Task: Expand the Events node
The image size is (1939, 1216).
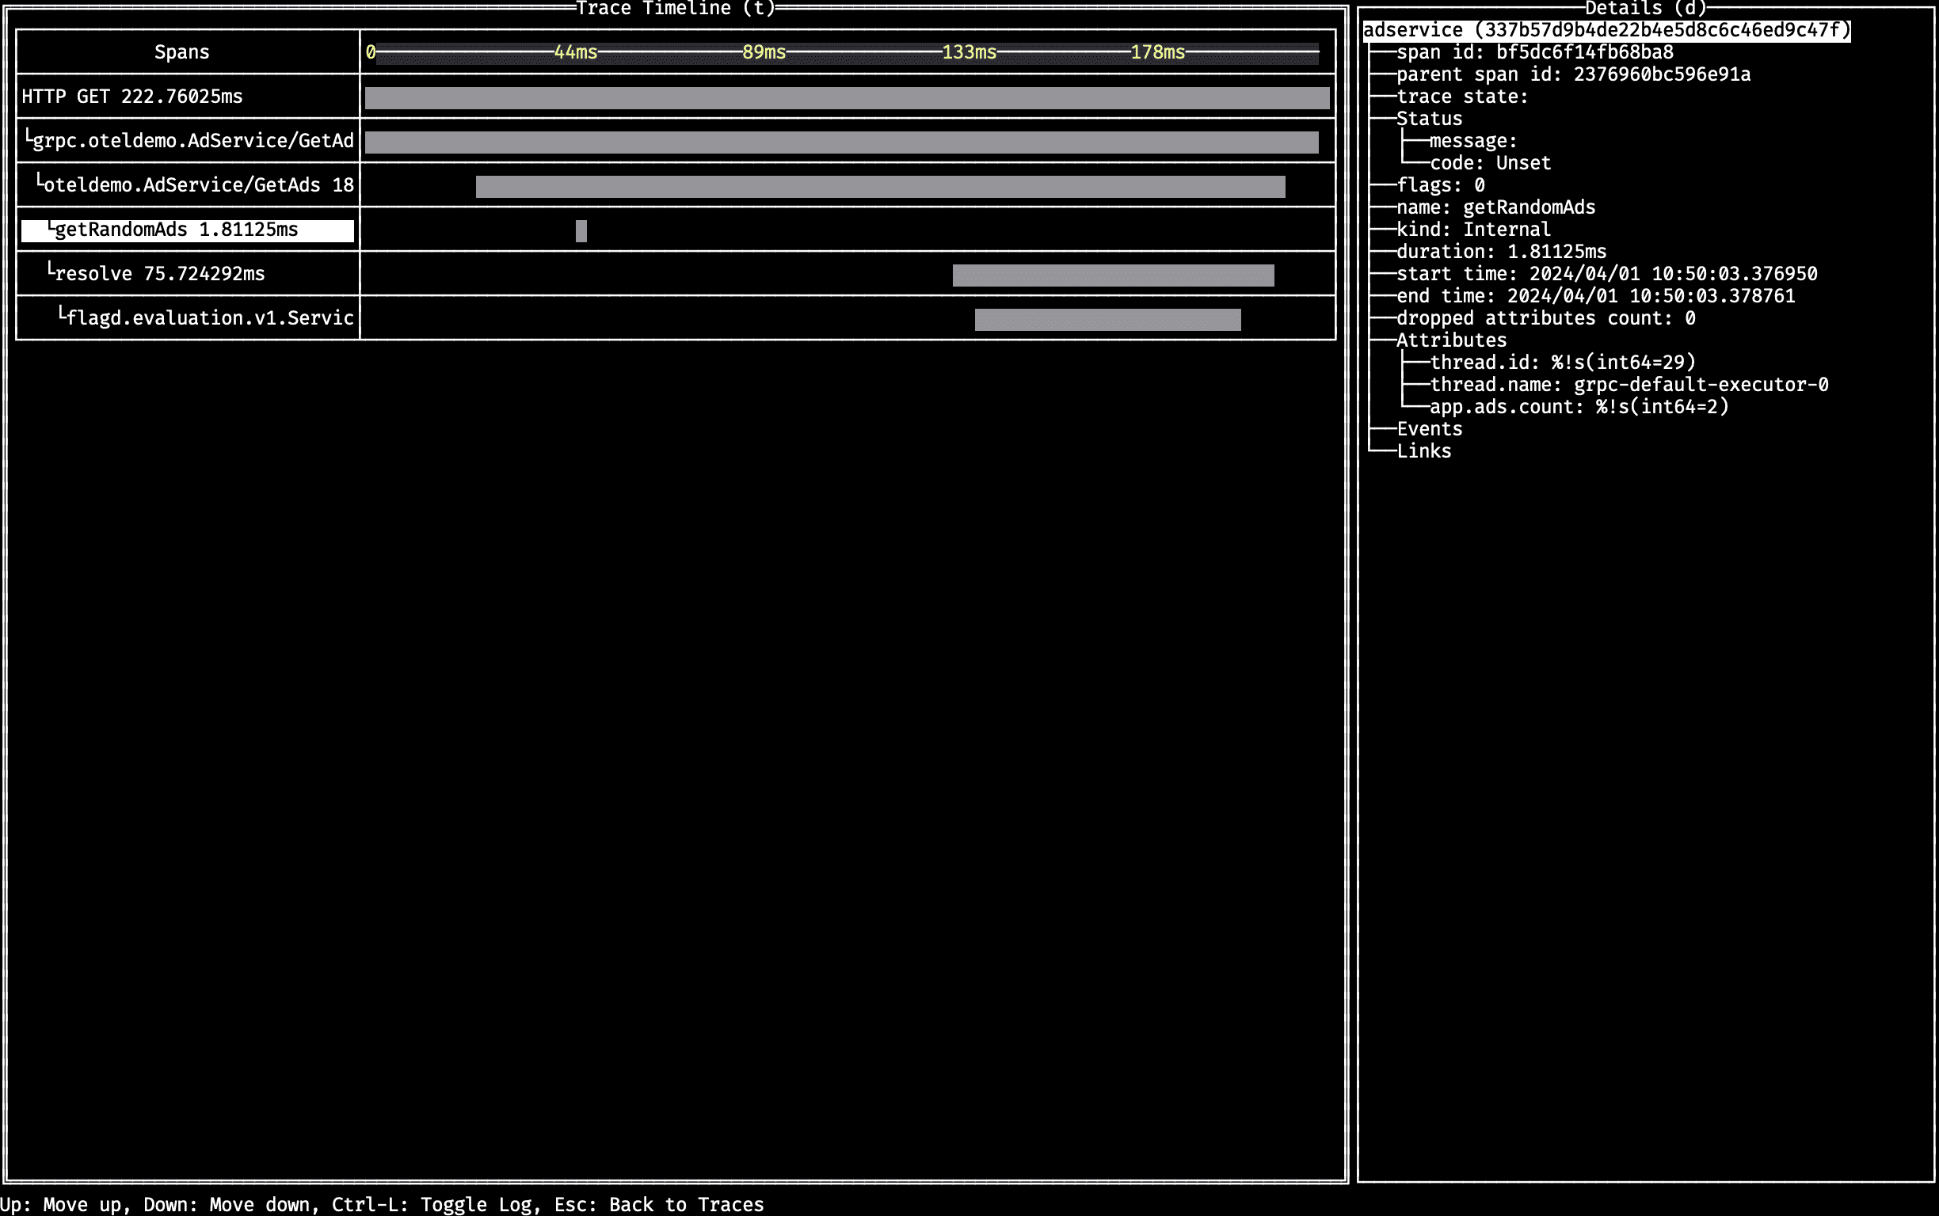Action: 1429,428
